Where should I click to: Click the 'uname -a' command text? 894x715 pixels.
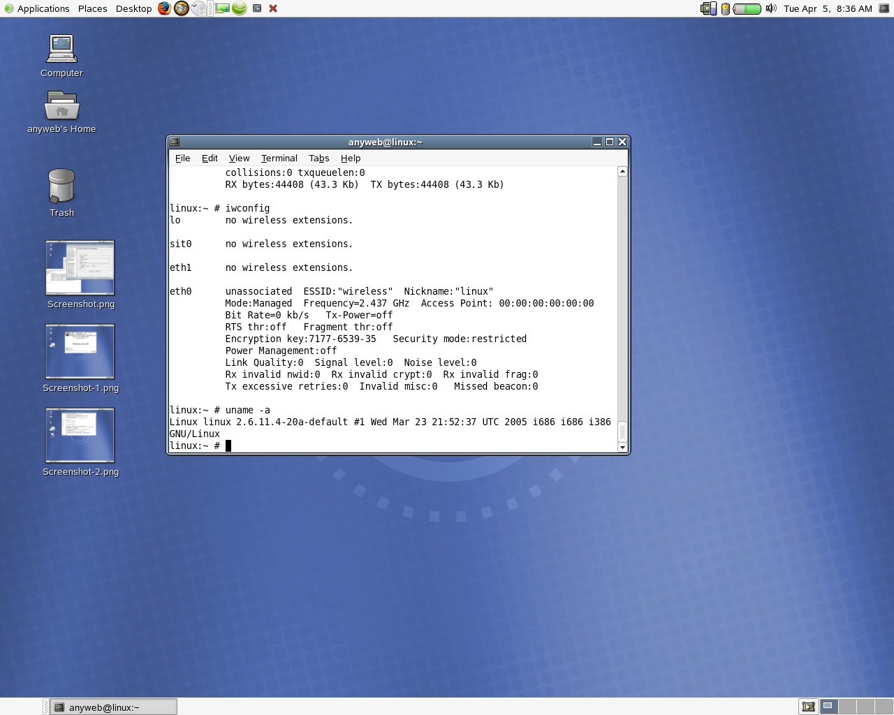[247, 410]
